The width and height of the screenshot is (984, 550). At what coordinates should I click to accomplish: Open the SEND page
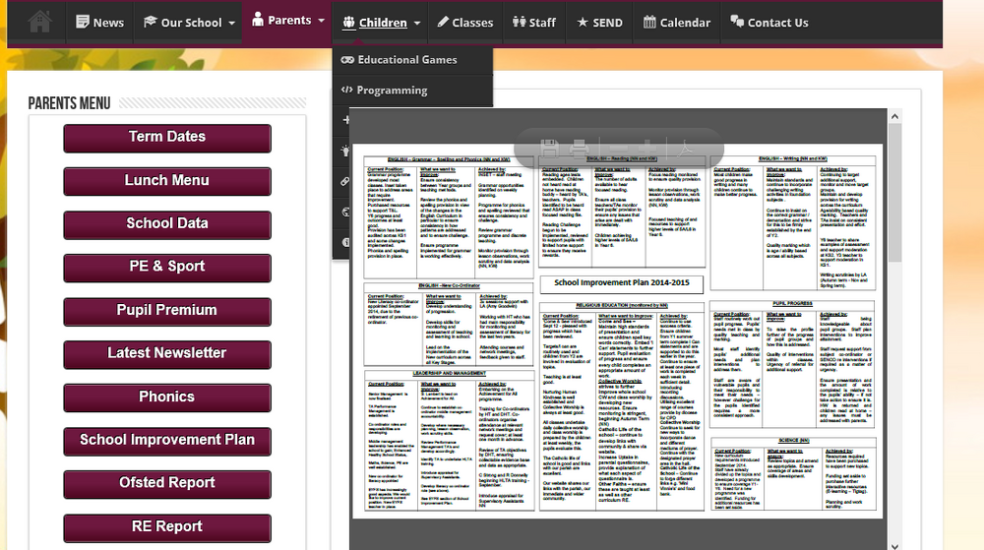[x=599, y=23]
